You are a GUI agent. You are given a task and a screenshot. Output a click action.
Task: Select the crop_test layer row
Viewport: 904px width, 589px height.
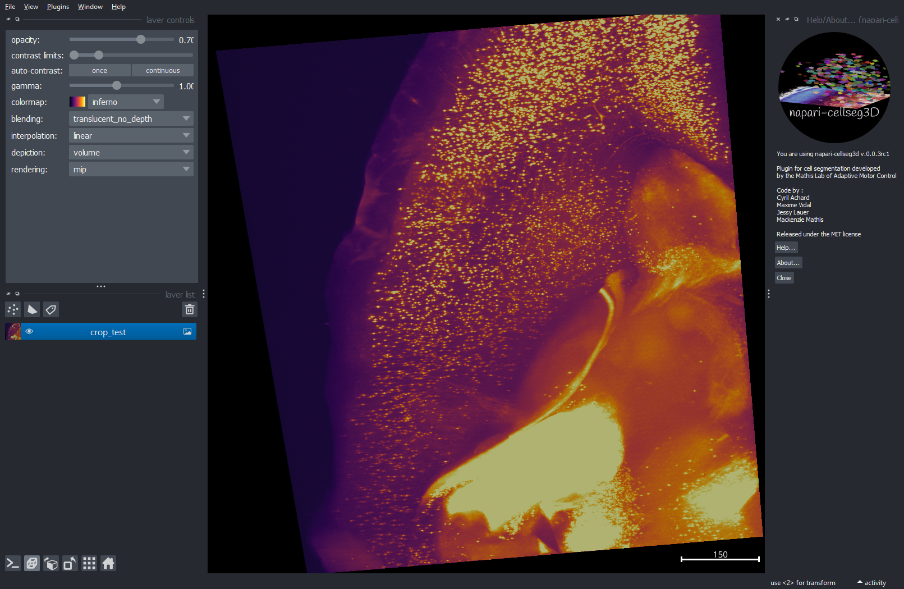(101, 331)
